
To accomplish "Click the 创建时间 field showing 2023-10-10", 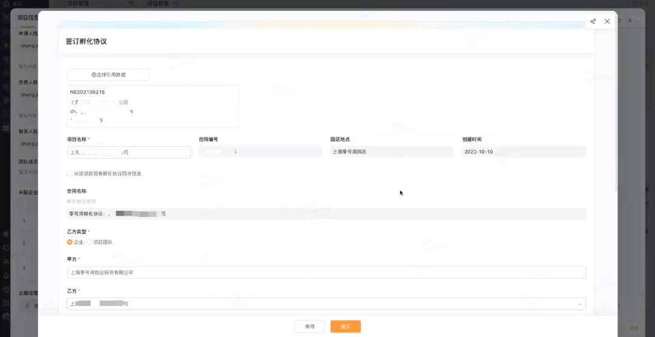I will pyautogui.click(x=524, y=152).
